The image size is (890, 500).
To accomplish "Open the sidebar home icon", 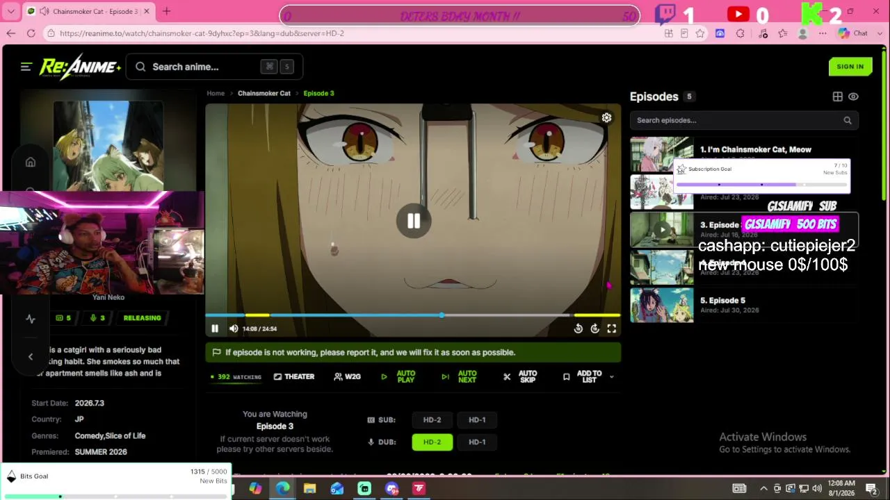I will click(x=31, y=162).
